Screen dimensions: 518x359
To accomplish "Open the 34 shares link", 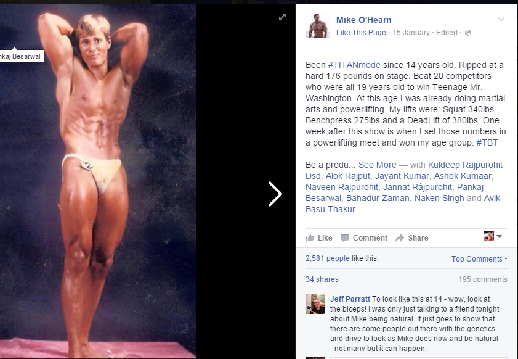I will (322, 279).
